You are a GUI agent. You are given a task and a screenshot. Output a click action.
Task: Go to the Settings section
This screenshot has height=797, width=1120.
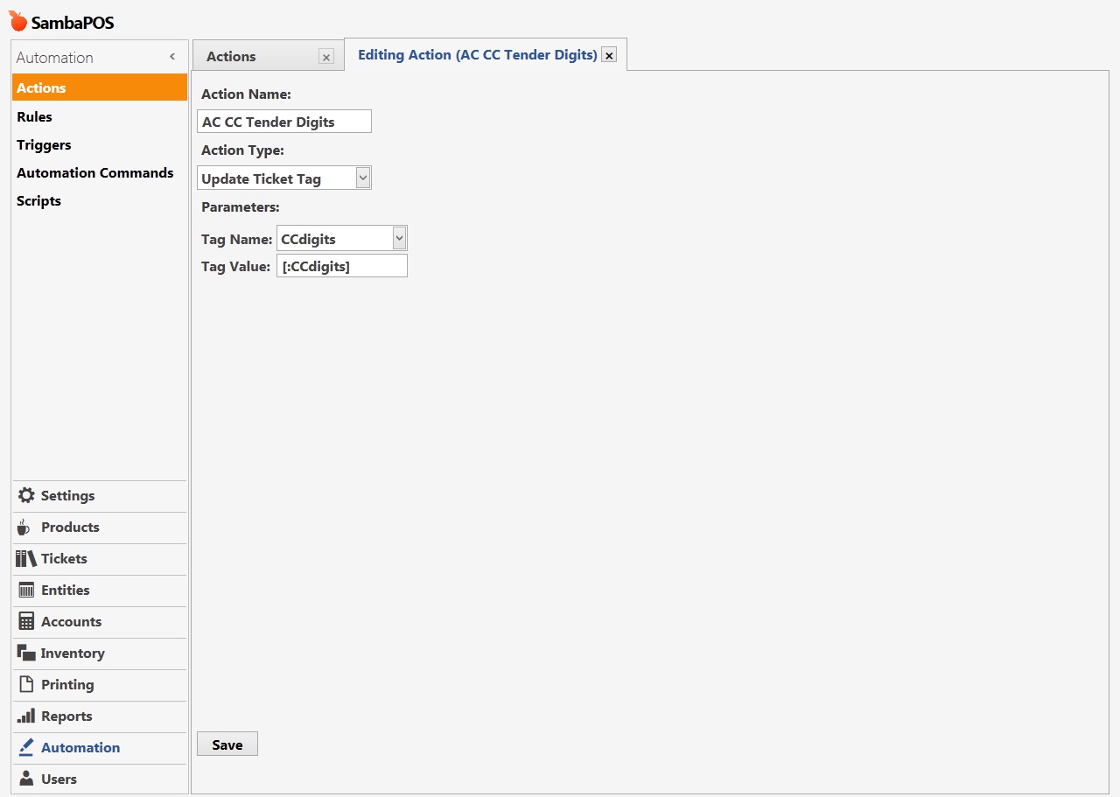coord(100,495)
